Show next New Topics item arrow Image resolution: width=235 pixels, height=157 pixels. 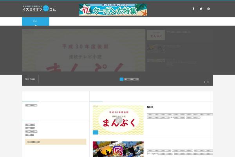(208, 82)
